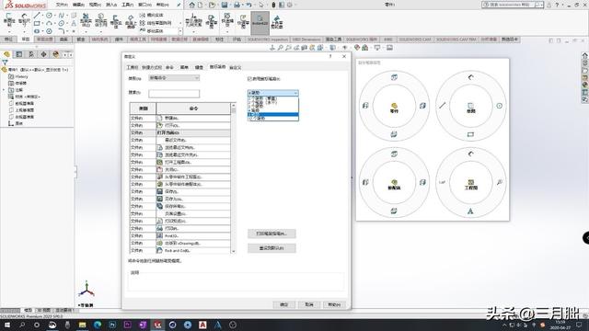
Task: Open the Windows Start menu
Action: pyautogui.click(x=6, y=325)
